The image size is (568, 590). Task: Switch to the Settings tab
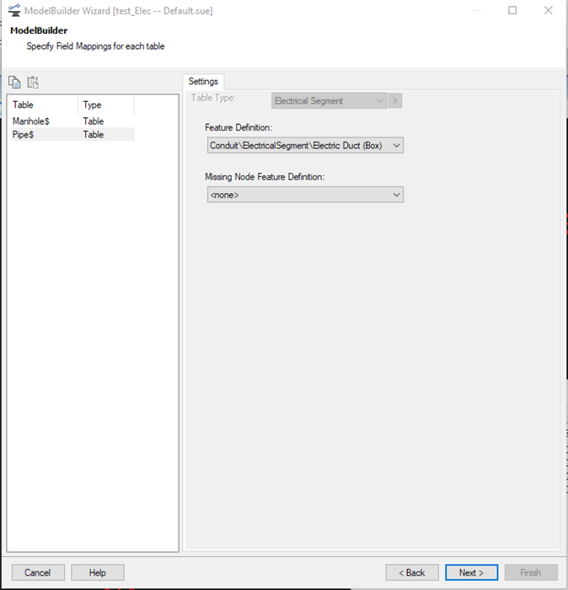coord(203,82)
